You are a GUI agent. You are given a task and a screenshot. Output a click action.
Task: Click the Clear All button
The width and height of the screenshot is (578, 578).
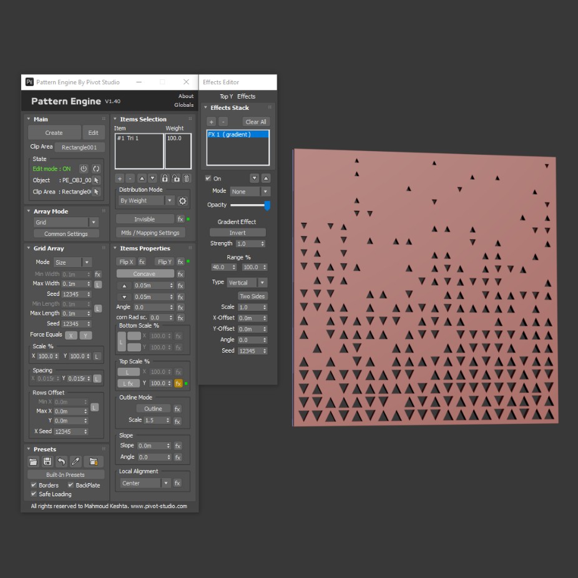tap(256, 122)
